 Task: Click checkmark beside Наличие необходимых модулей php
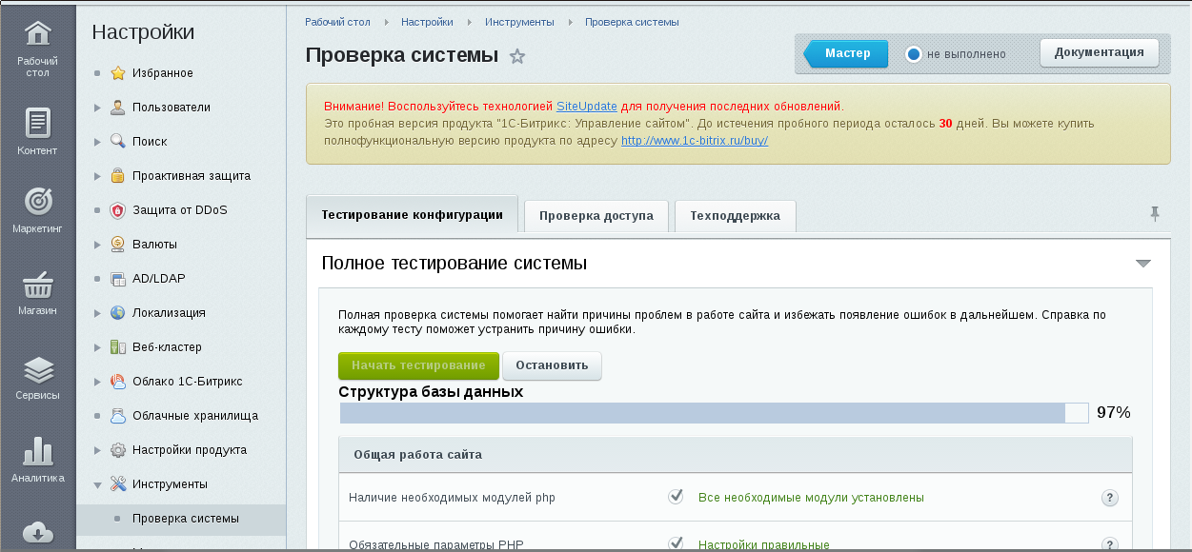pyautogui.click(x=676, y=497)
